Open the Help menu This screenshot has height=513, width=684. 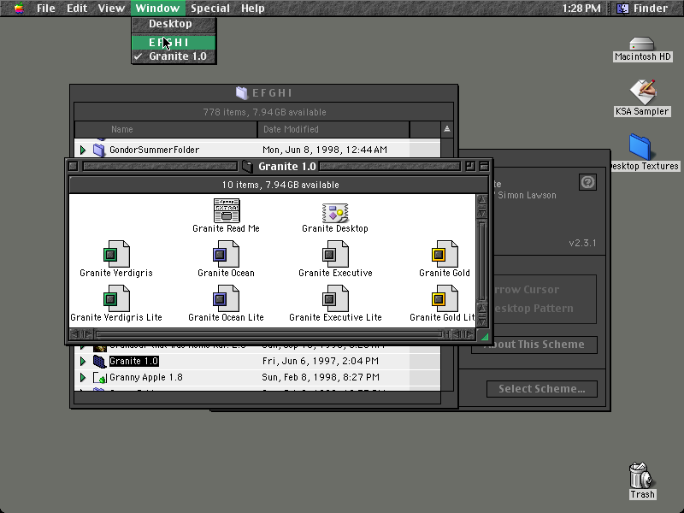(253, 9)
